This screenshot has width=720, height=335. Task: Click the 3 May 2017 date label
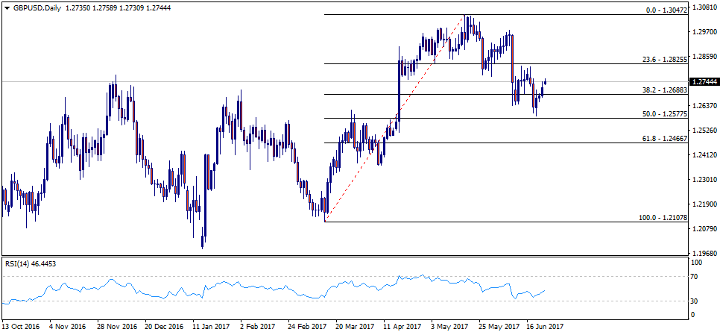(449, 327)
